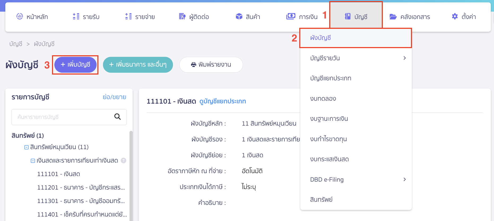This screenshot has height=221, width=494.
Task: Open the สินค้า menu
Action: pyautogui.click(x=248, y=17)
